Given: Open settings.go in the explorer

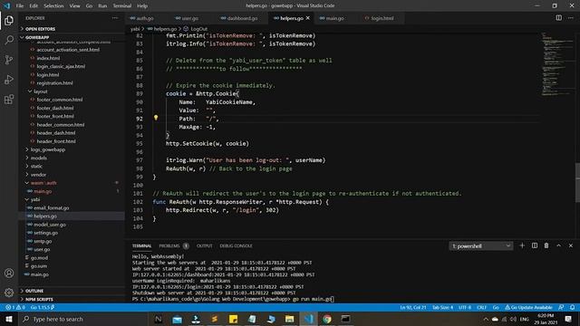Looking at the screenshot, I should tap(45, 233).
